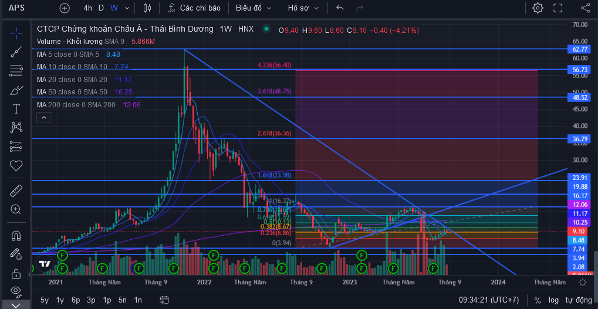Image resolution: width=598 pixels, height=309 pixels.
Task: Collapse the indicator legend arrow
Action: click(44, 118)
